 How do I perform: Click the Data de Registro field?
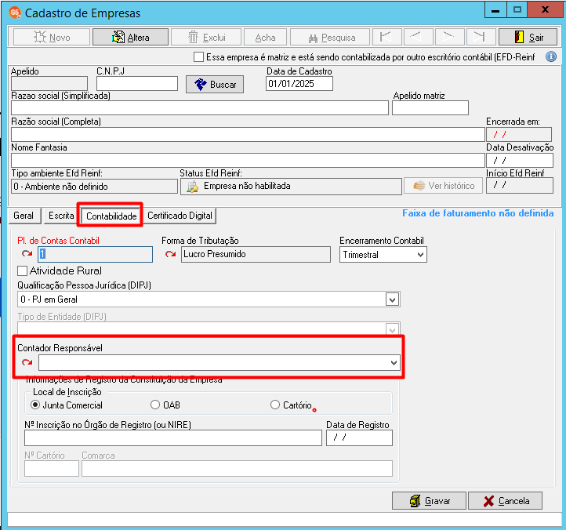click(359, 438)
